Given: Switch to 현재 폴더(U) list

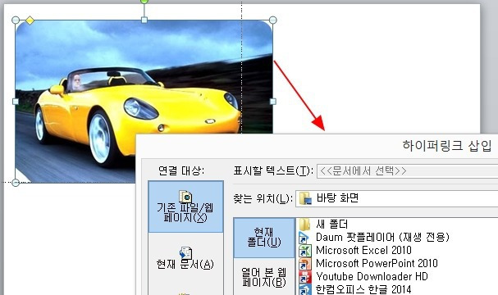Looking at the screenshot, I should [264, 238].
